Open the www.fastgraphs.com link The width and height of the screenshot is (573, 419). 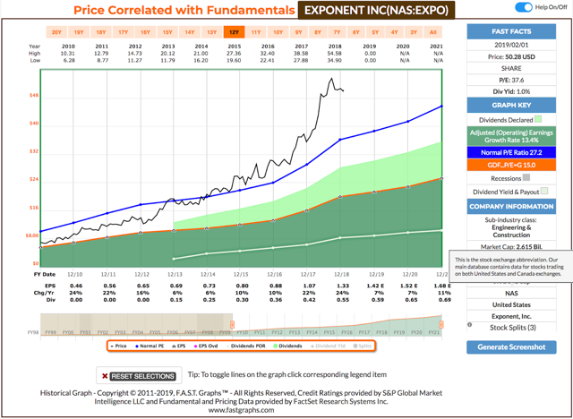(241, 410)
